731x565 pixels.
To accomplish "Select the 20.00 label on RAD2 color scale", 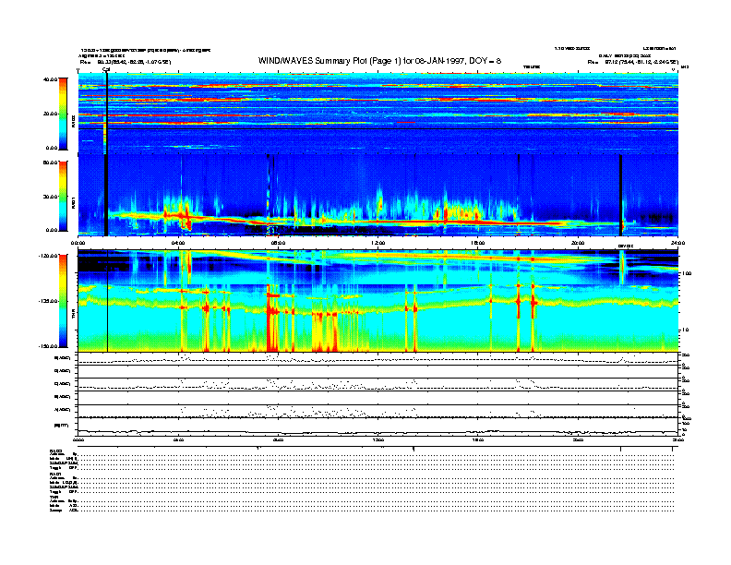I will coord(51,114).
